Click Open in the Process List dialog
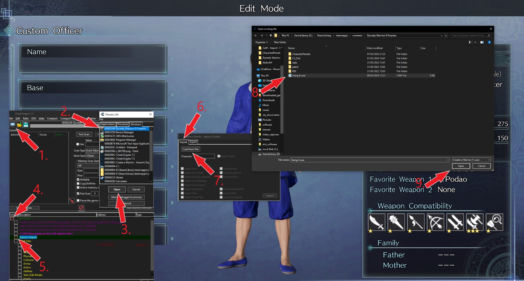 click(x=117, y=190)
